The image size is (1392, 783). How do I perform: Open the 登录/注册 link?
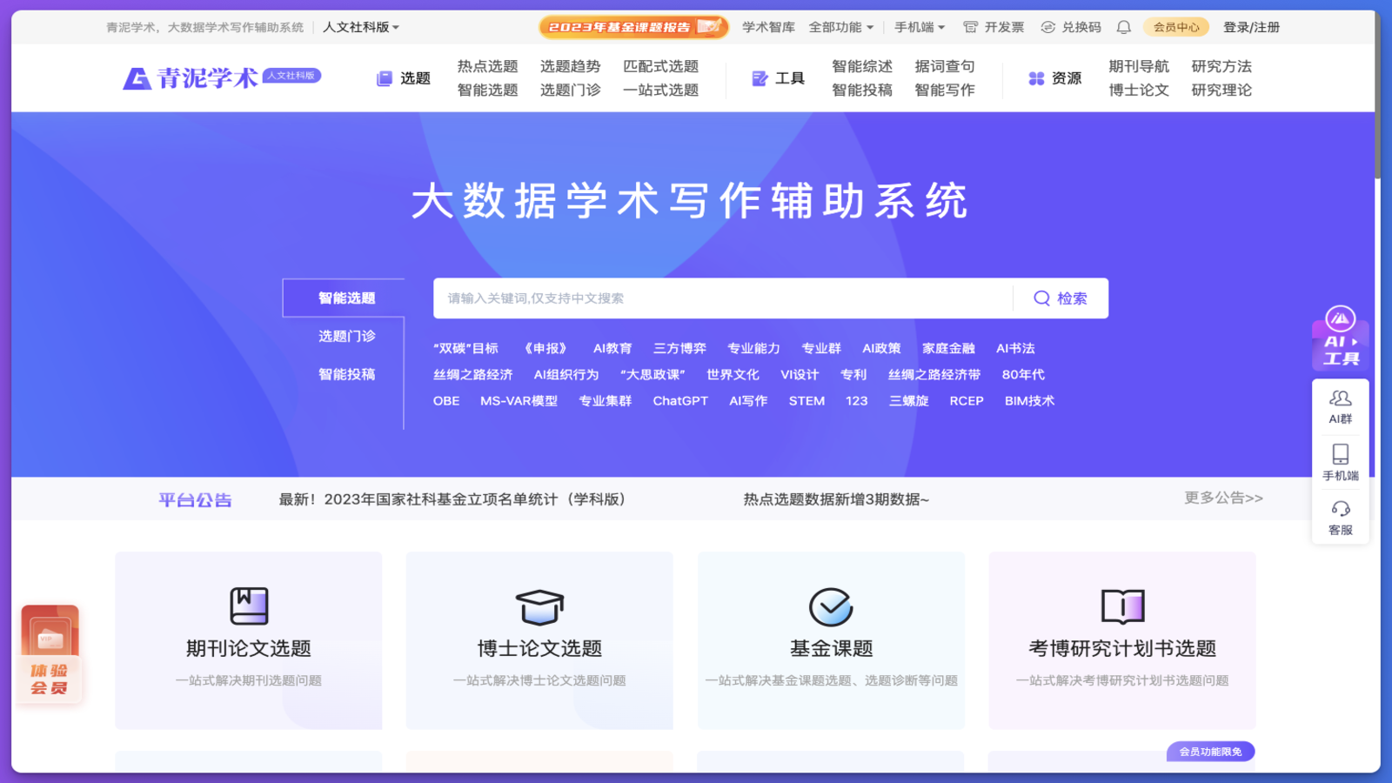click(1251, 27)
